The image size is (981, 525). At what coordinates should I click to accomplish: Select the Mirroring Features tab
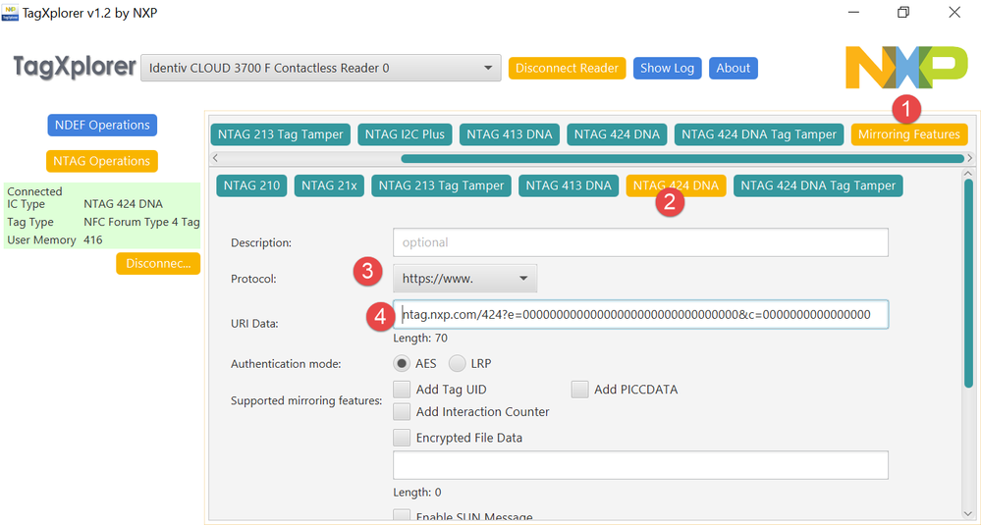909,134
